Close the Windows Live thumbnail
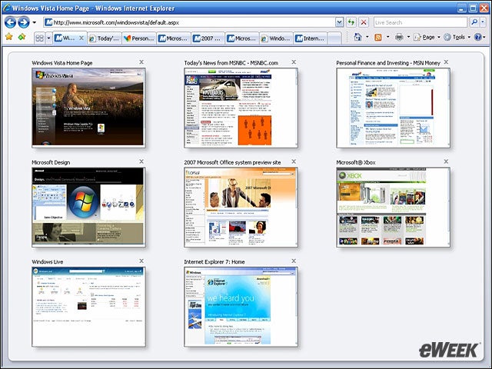This screenshot has width=492, height=369. (x=141, y=261)
